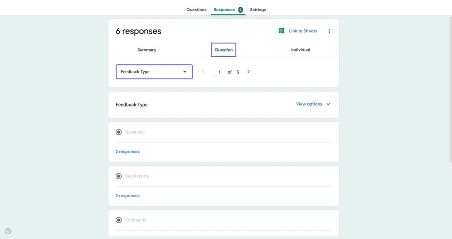Click the Link to Sheets link
Viewport: 452px width, 239px height.
tap(303, 31)
